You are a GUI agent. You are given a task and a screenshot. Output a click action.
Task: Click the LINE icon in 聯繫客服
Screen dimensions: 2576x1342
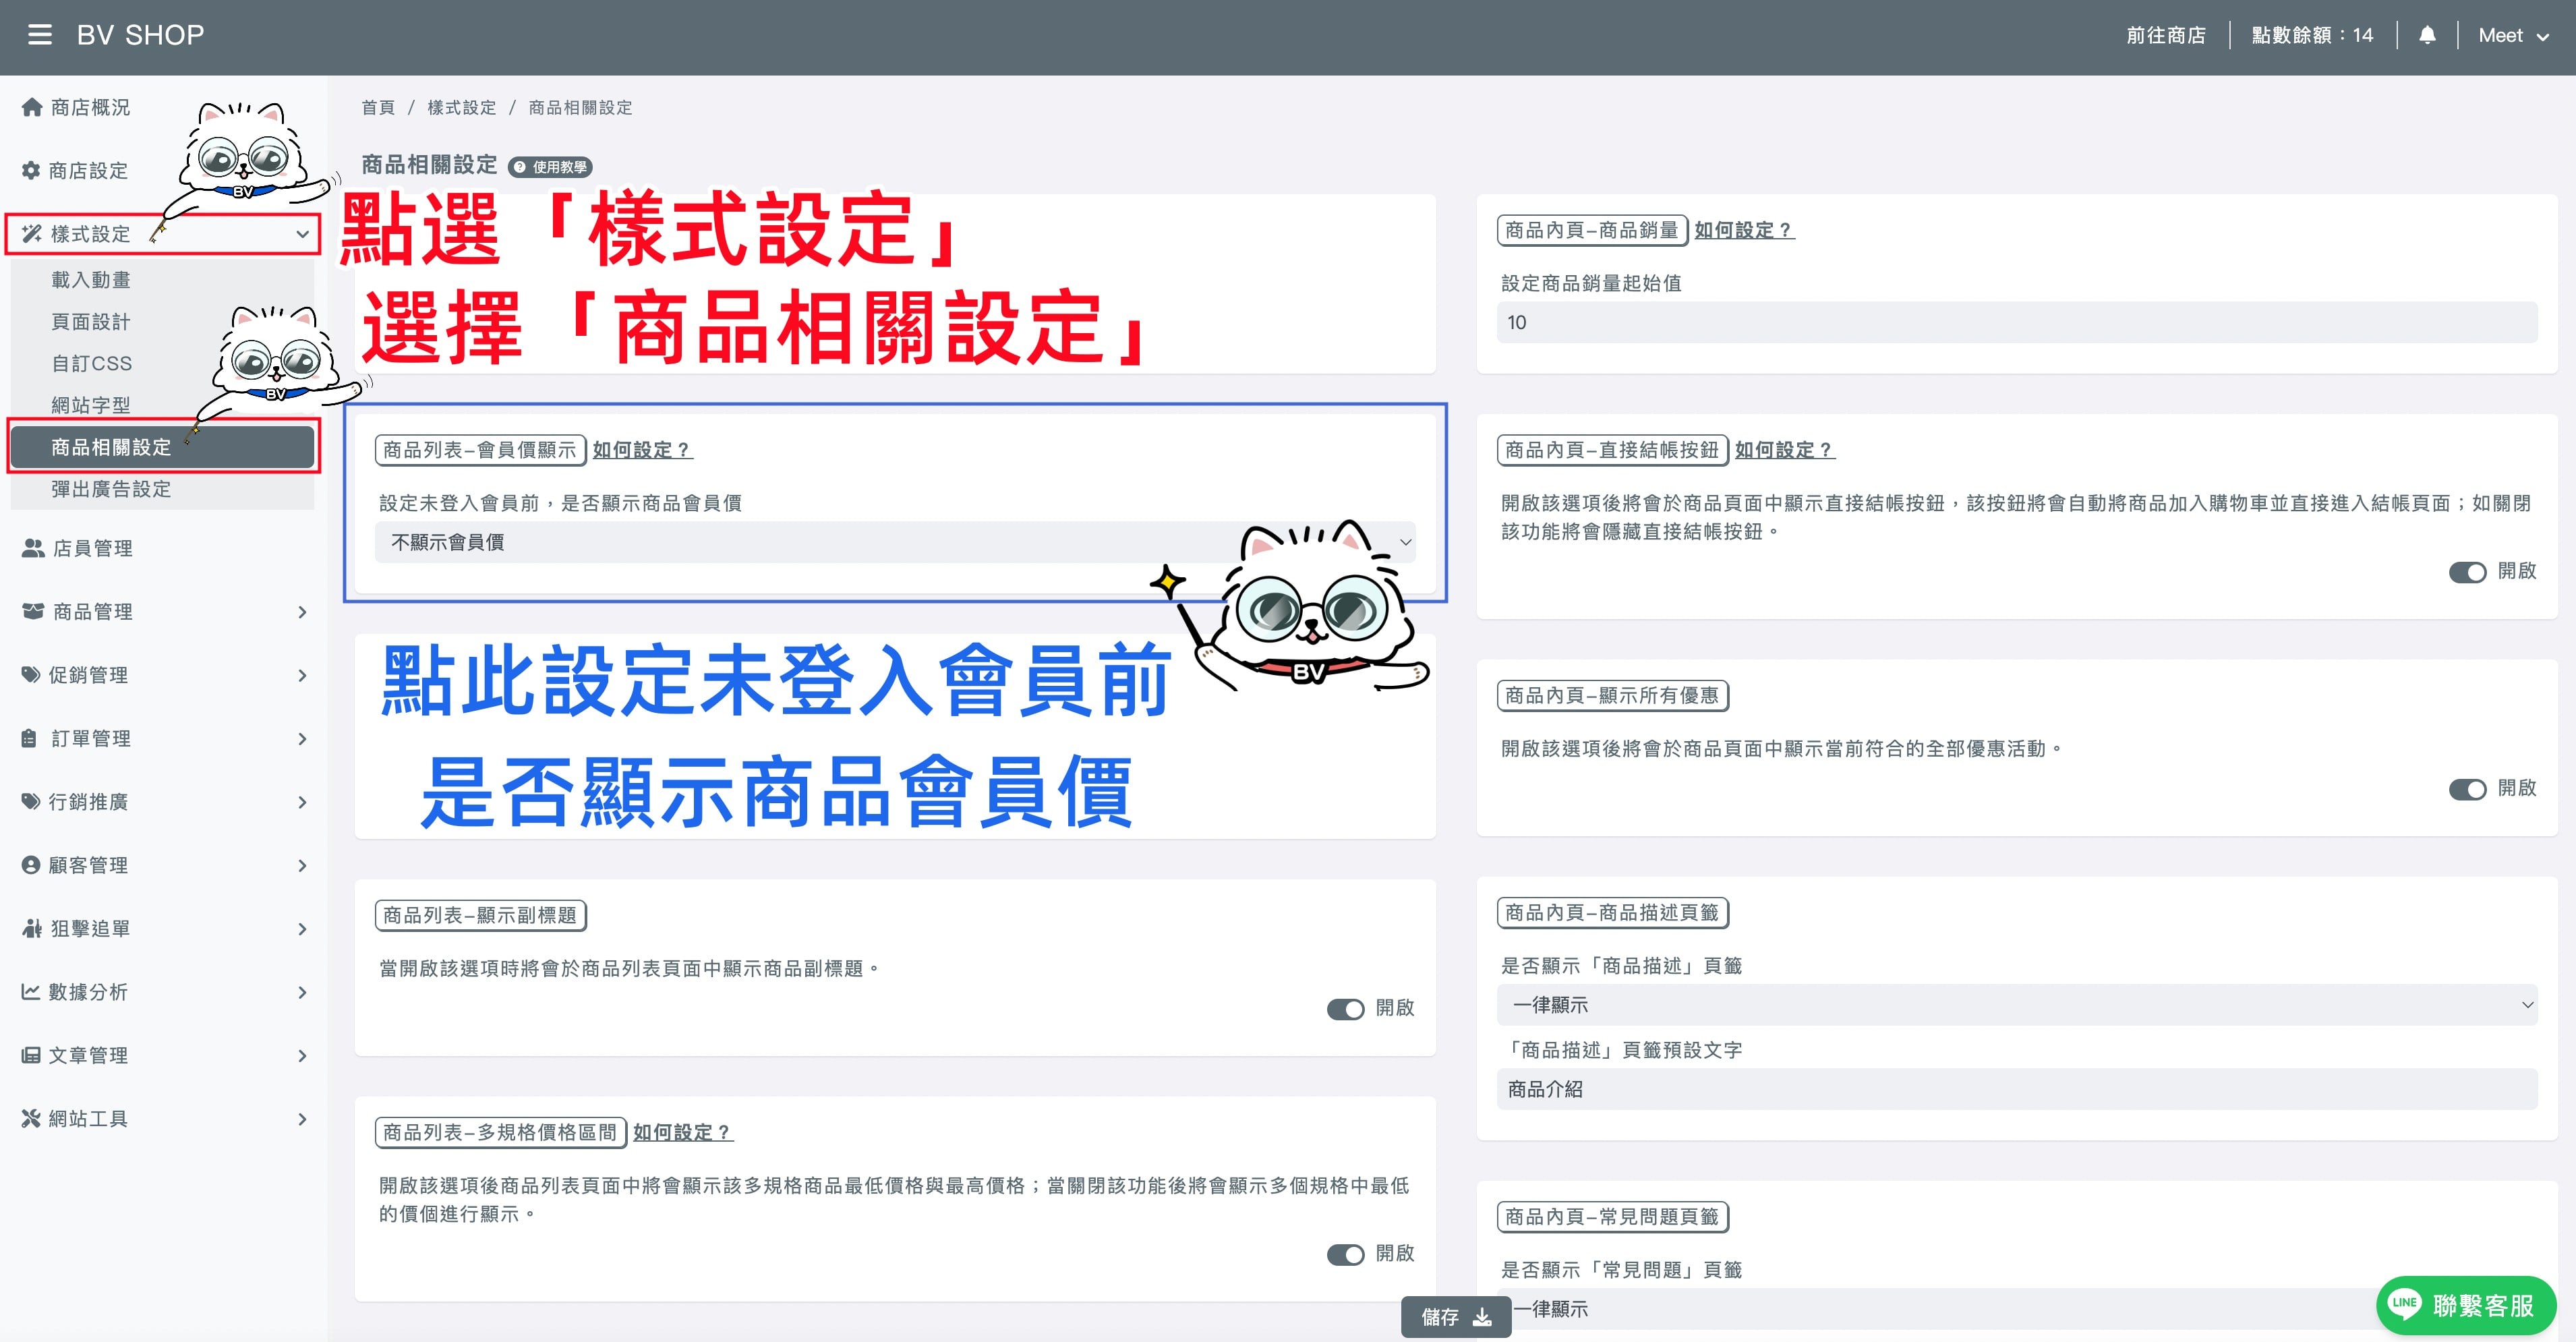tap(2404, 1304)
